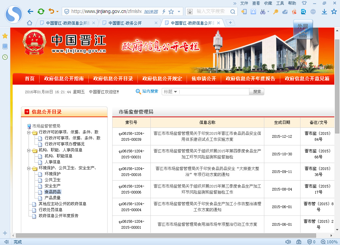Click the home icon beside the tabs
The image size is (340, 245).
point(30,23)
